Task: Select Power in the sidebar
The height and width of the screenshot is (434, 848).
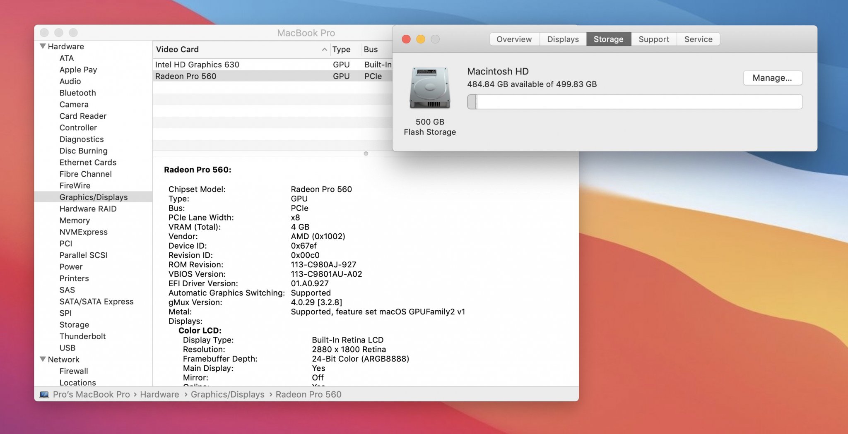Action: [x=71, y=266]
